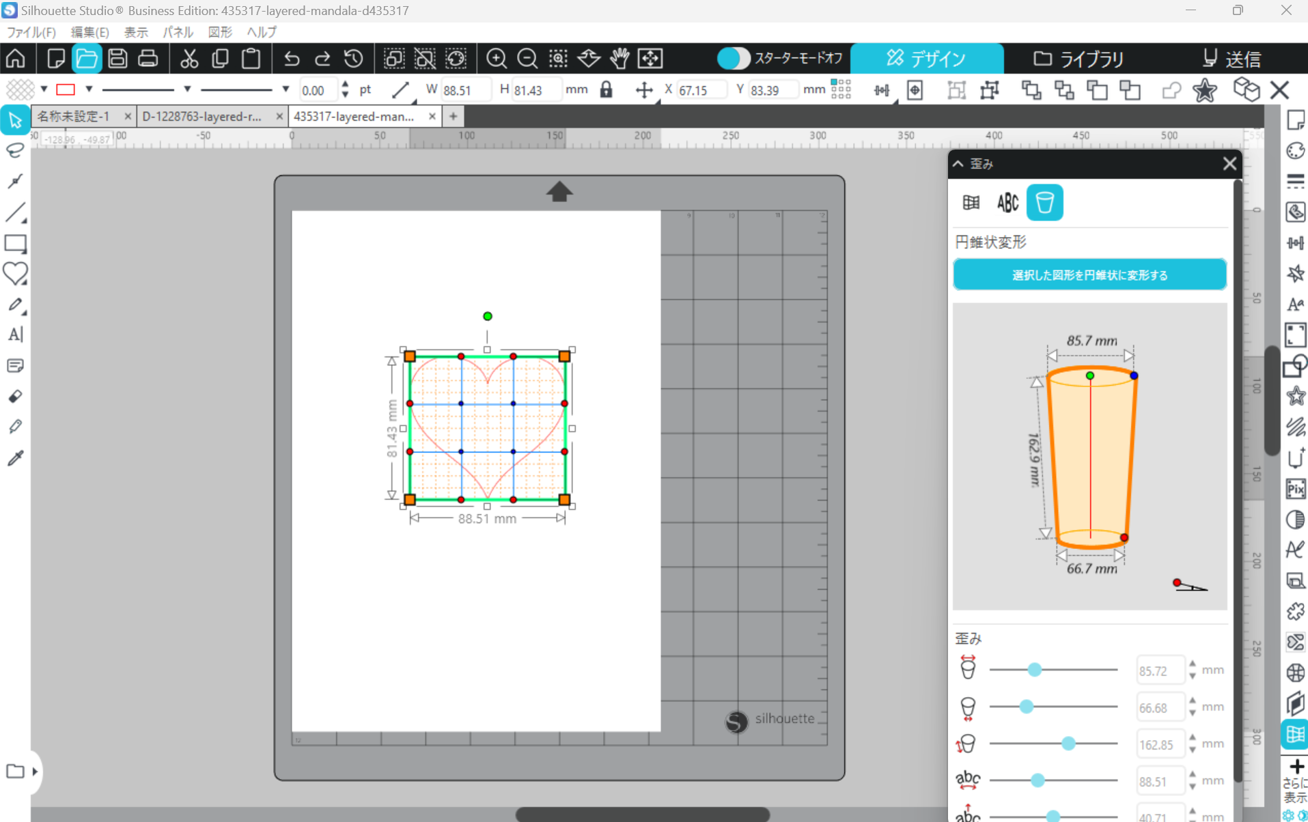
Task: Select the Line drawing tool
Action: coord(15,212)
